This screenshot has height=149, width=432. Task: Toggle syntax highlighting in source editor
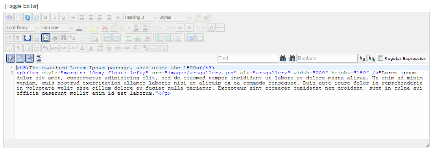(x=11, y=58)
